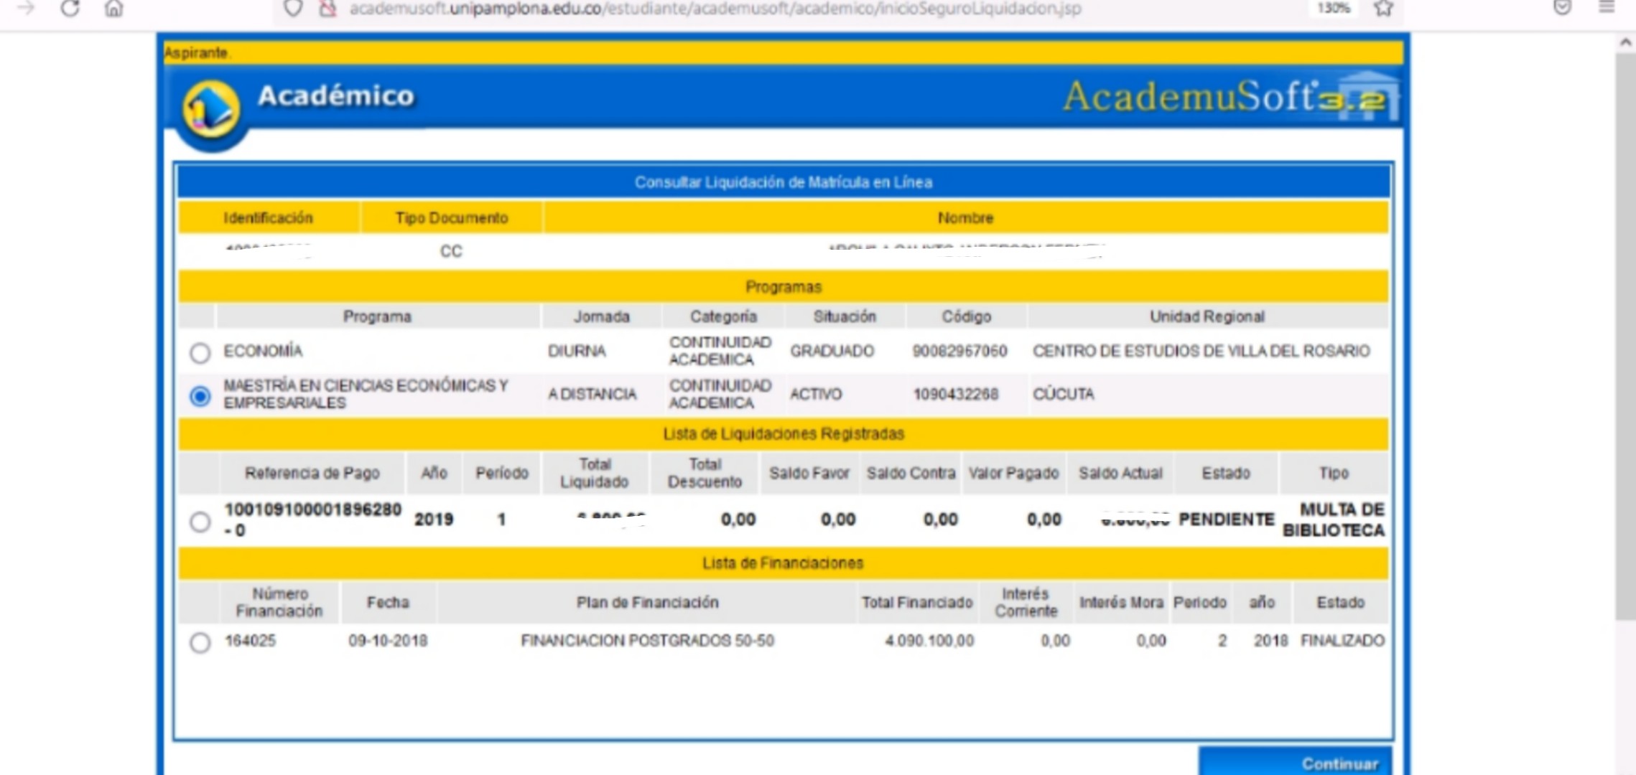Open the tracking protection shield icon
Image resolution: width=1636 pixels, height=775 pixels.
[x=293, y=9]
